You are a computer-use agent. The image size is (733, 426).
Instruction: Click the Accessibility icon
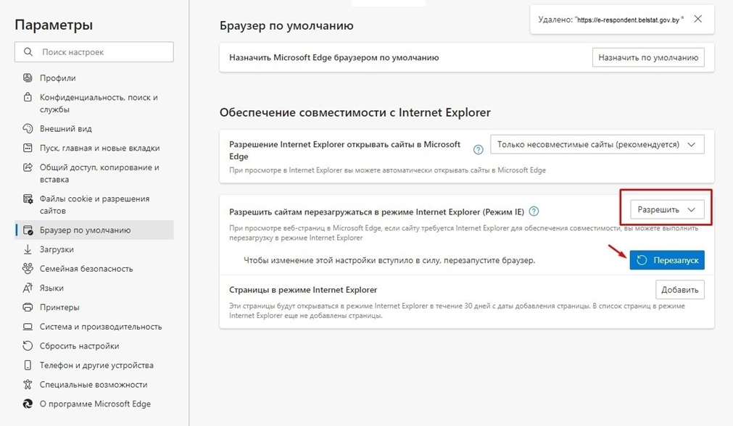tap(28, 385)
